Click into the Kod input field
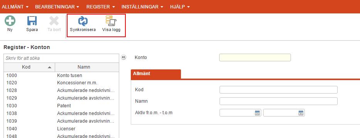The image size is (360, 138). coord(279,90)
